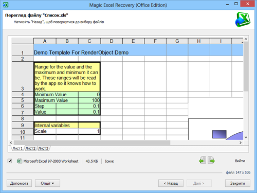Open Допомога help button
The width and height of the screenshot is (257, 193).
19,183
